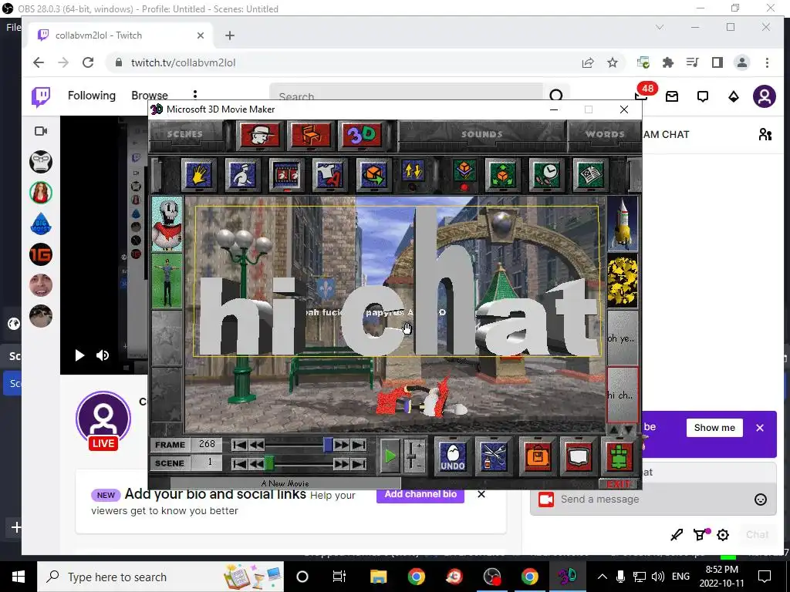Click the cube squash tool with red light

[464, 171]
